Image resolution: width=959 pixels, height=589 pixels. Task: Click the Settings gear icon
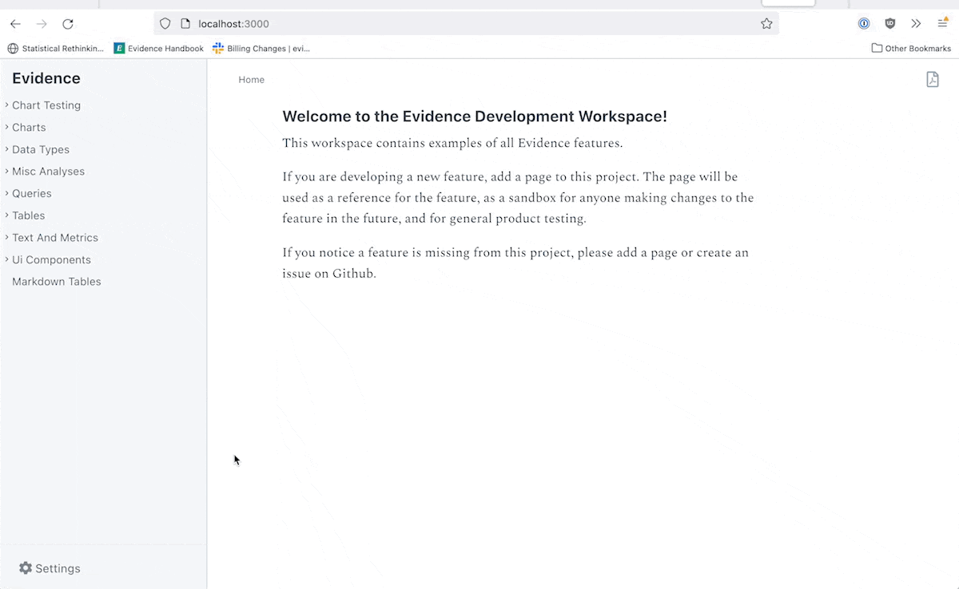(x=26, y=568)
